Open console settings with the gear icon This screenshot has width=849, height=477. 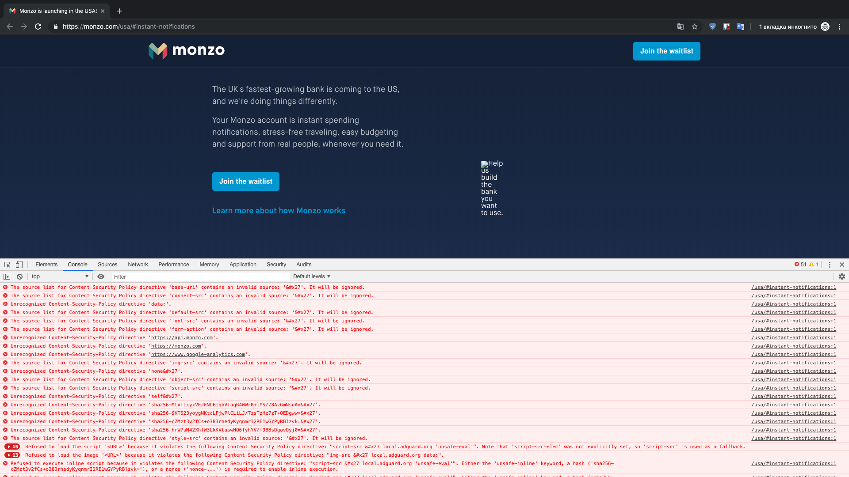tap(842, 276)
